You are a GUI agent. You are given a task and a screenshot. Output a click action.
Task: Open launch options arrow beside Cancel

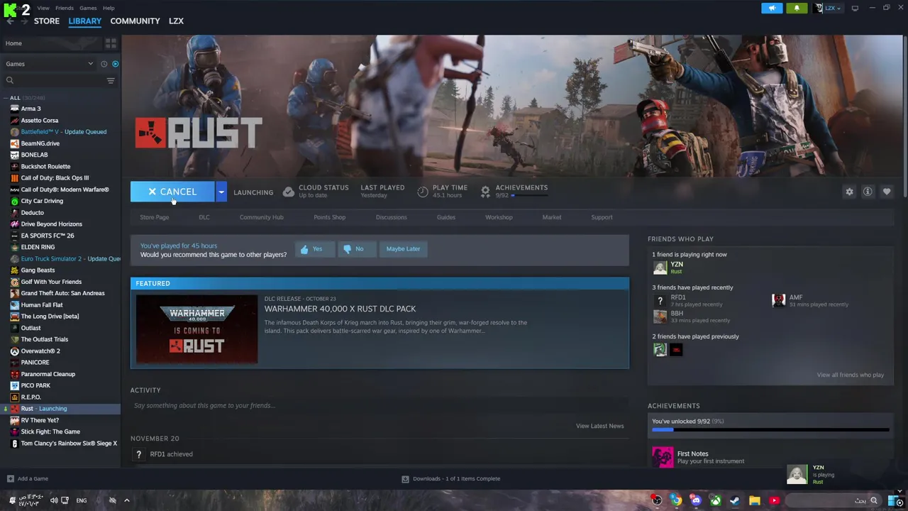[x=221, y=192]
